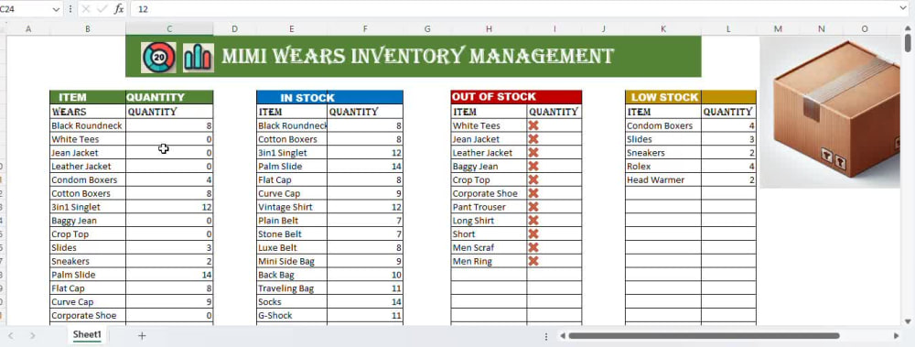This screenshot has width=915, height=347.
Task: Click the red X beside Pant Trouser
Action: [533, 207]
